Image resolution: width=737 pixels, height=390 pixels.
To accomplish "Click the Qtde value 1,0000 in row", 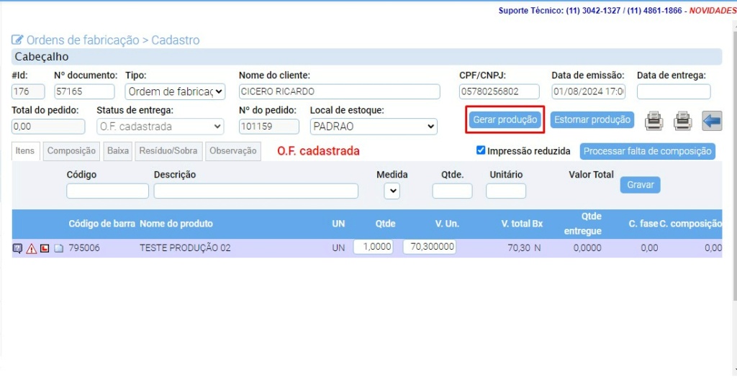I will tap(374, 247).
